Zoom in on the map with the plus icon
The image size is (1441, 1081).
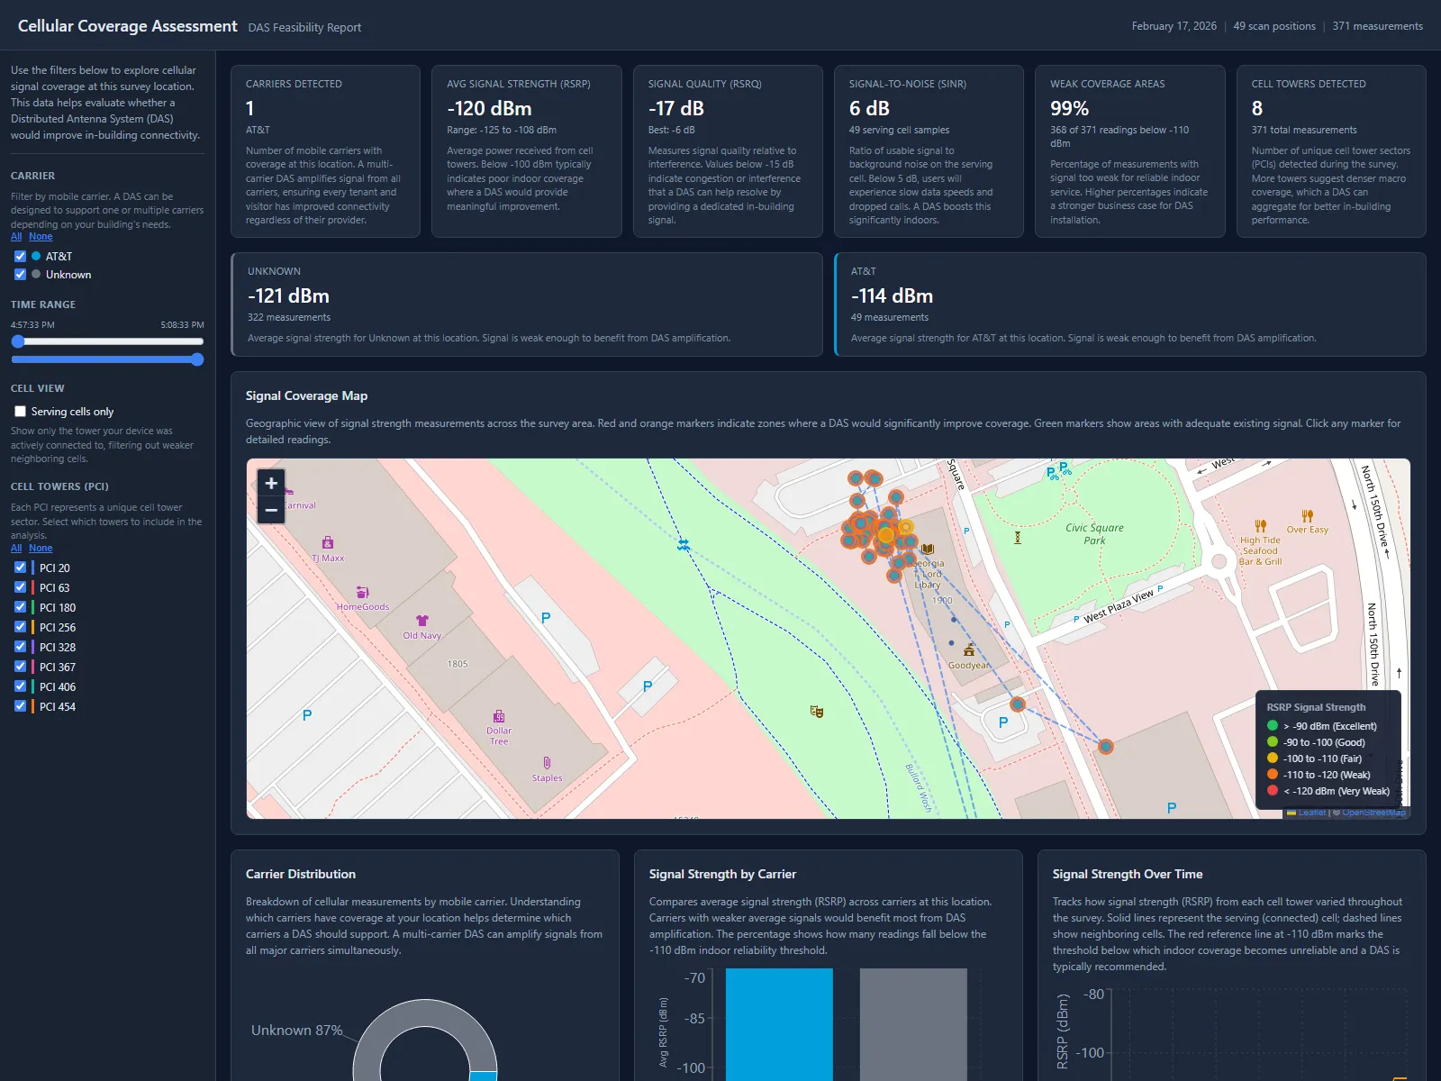tap(270, 484)
